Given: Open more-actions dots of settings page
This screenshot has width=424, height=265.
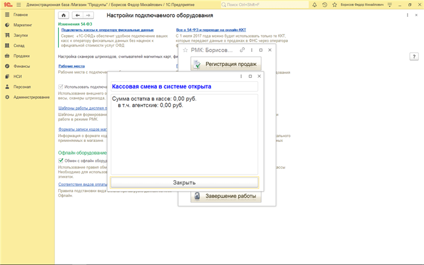Looking at the screenshot, I should click(x=407, y=15).
